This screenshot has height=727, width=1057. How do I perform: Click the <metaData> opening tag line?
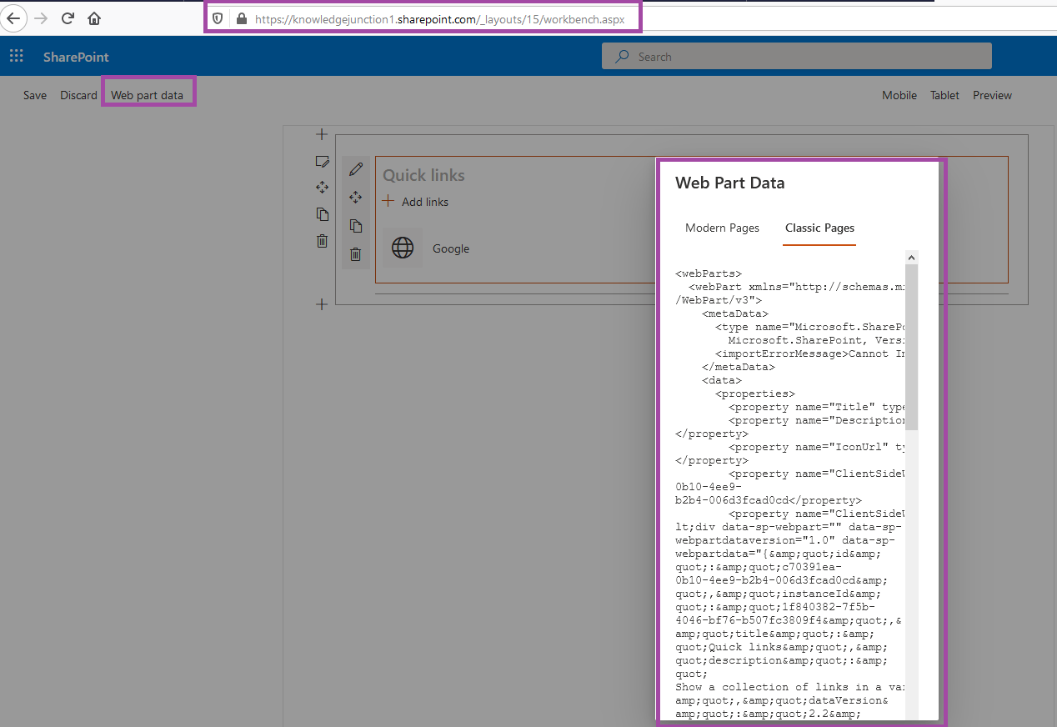point(735,313)
